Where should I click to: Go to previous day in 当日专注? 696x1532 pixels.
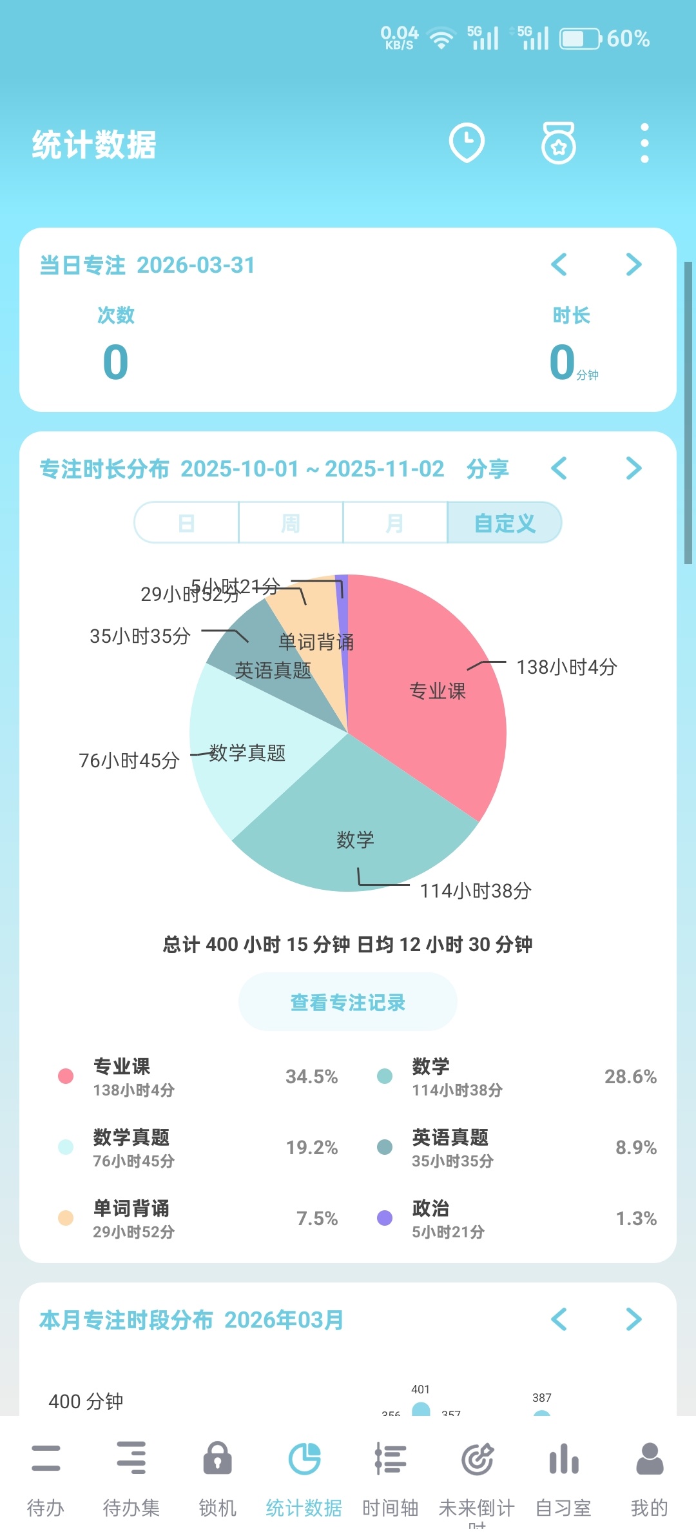[559, 264]
